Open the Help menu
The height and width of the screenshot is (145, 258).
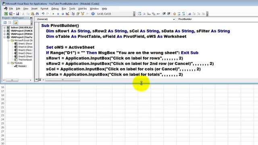click(x=104, y=9)
